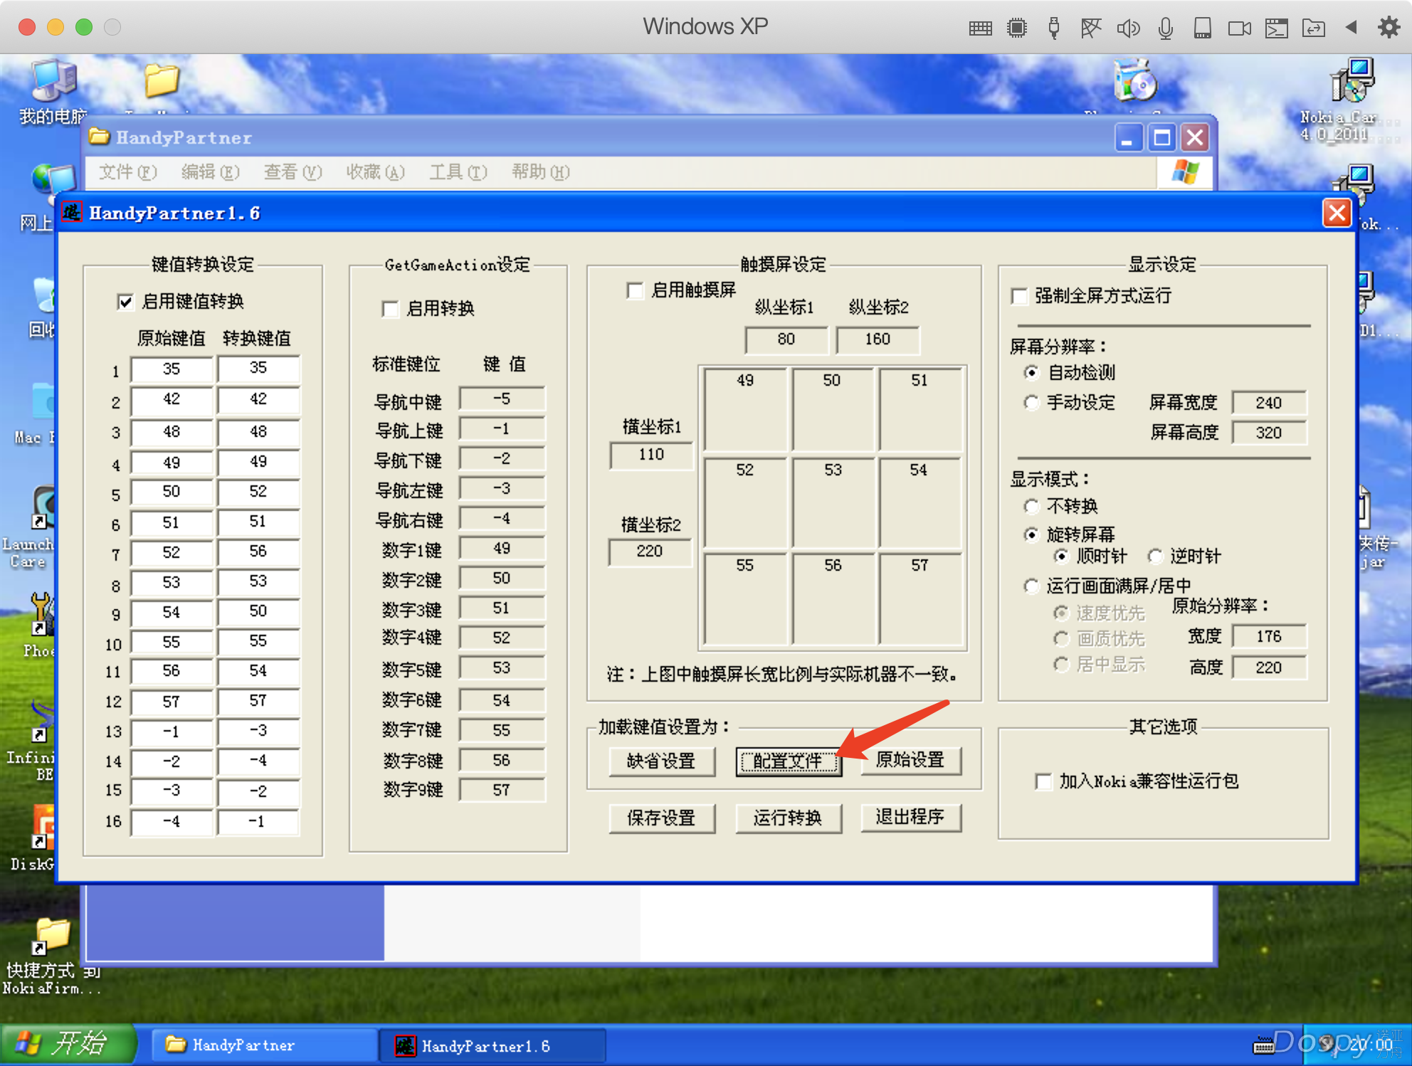Screen dimensions: 1412x1066
Task: Click the hard disk icon in VM toolbar
Action: click(x=1202, y=28)
